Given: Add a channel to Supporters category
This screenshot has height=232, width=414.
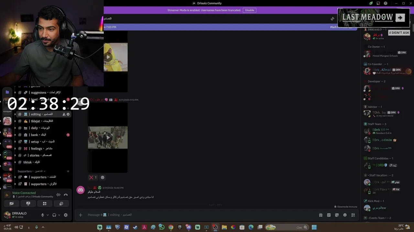Looking at the screenshot, I should pyautogui.click(x=68, y=171).
